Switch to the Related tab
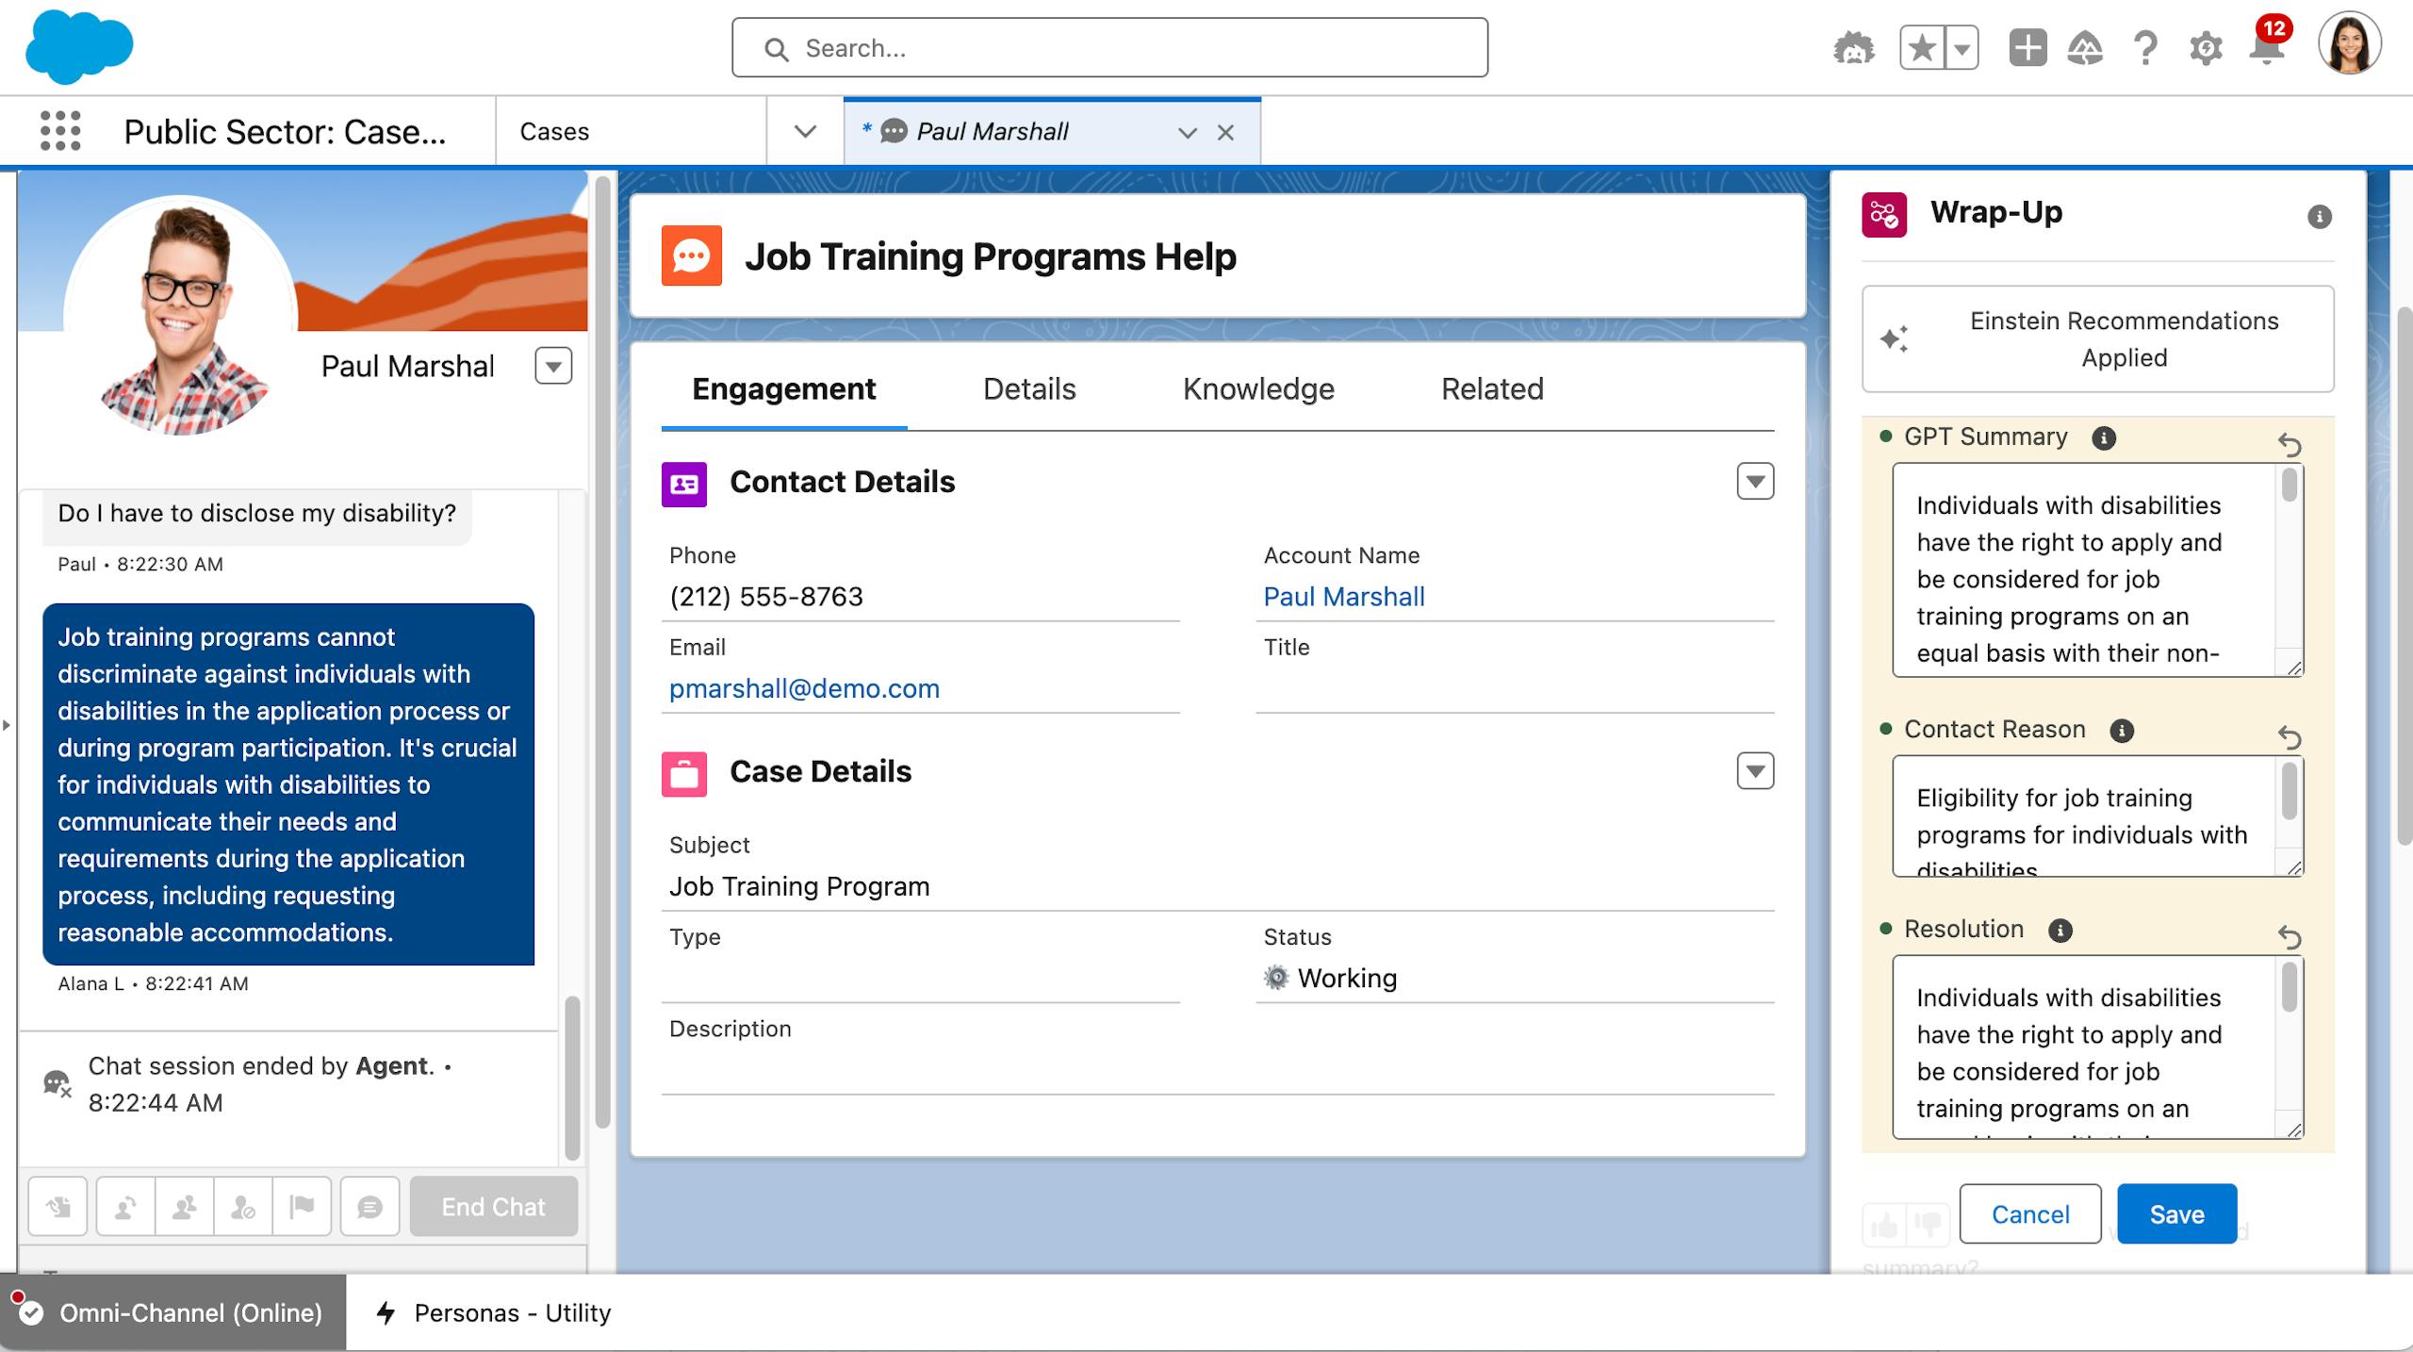 [1492, 389]
